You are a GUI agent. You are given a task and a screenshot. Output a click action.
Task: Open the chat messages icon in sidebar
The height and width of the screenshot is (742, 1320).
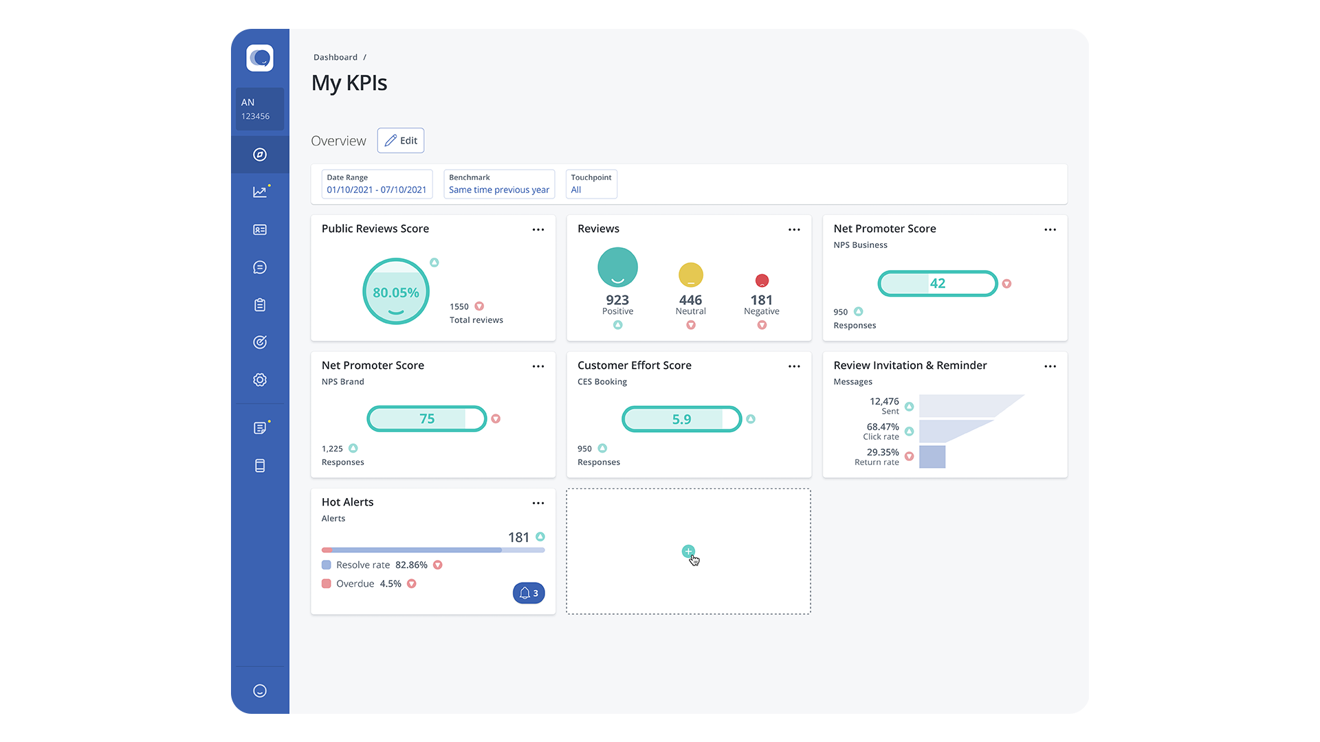260,267
